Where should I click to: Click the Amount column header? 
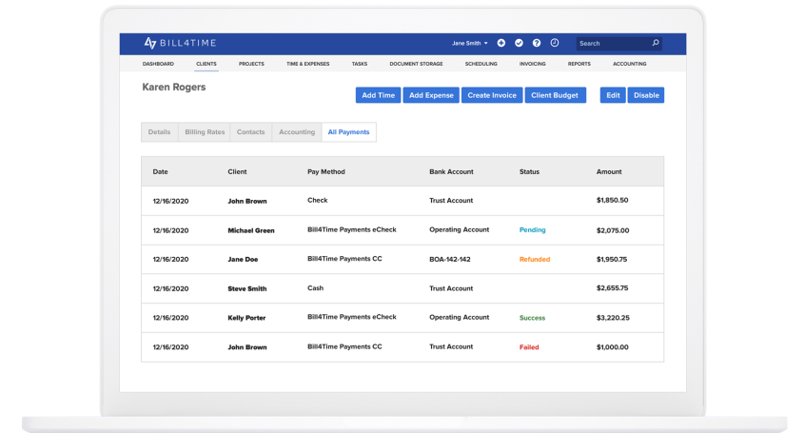pyautogui.click(x=609, y=172)
